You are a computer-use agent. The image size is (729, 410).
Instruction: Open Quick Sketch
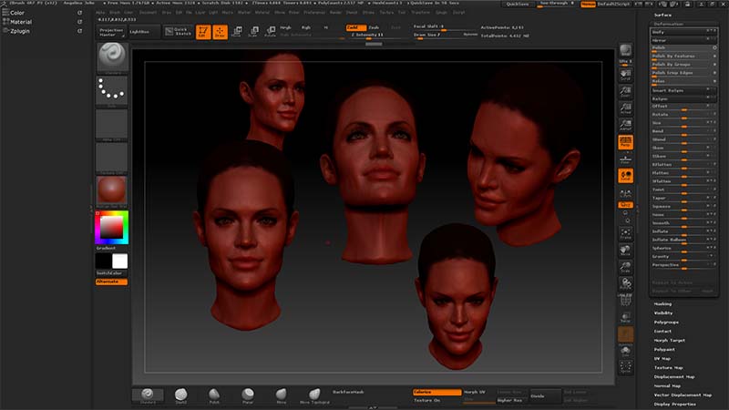178,32
